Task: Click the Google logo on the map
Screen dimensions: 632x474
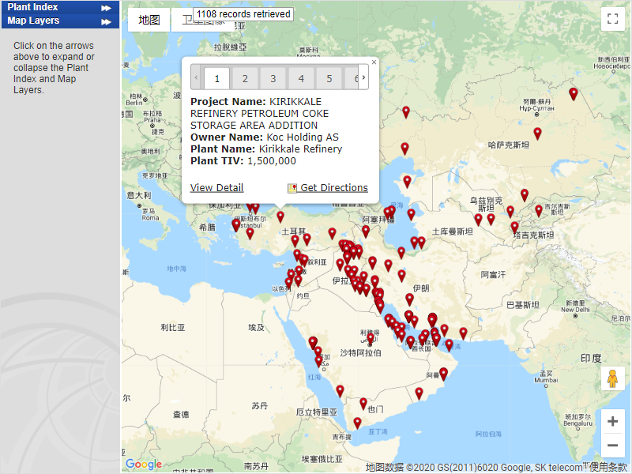Action: pos(144,464)
